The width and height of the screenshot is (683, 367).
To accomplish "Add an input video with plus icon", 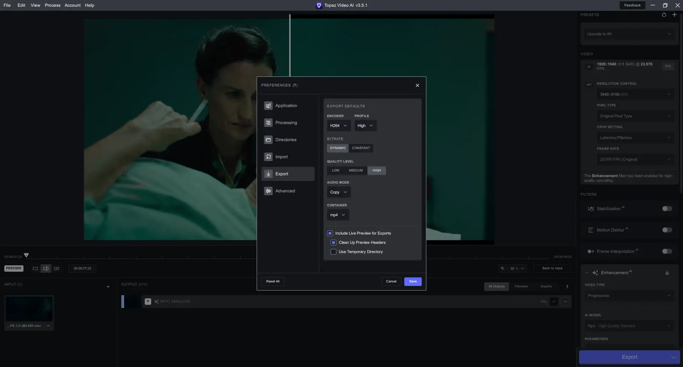I will [x=108, y=287].
